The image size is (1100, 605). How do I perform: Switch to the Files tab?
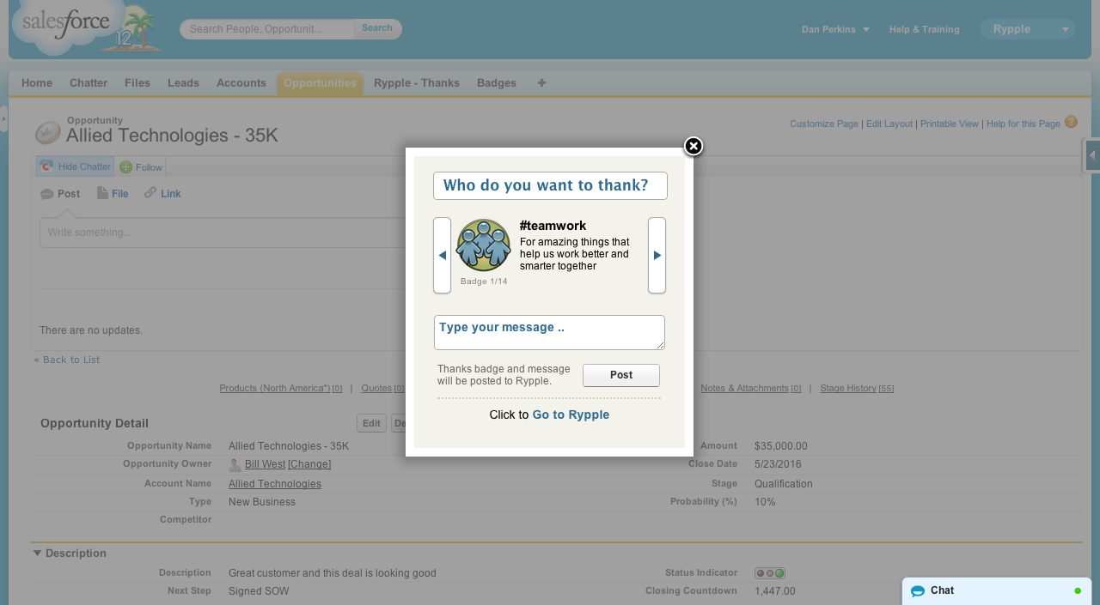[x=137, y=83]
